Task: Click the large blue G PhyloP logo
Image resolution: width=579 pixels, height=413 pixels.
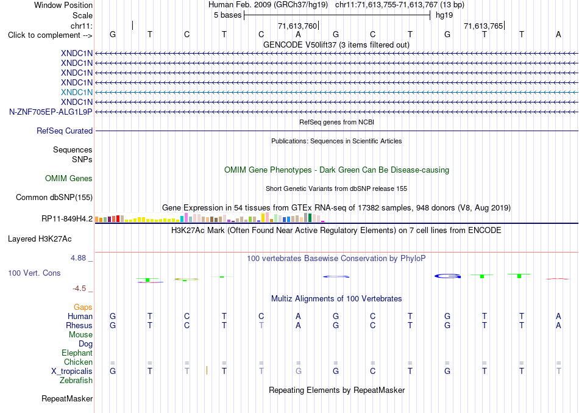Action: [x=447, y=276]
